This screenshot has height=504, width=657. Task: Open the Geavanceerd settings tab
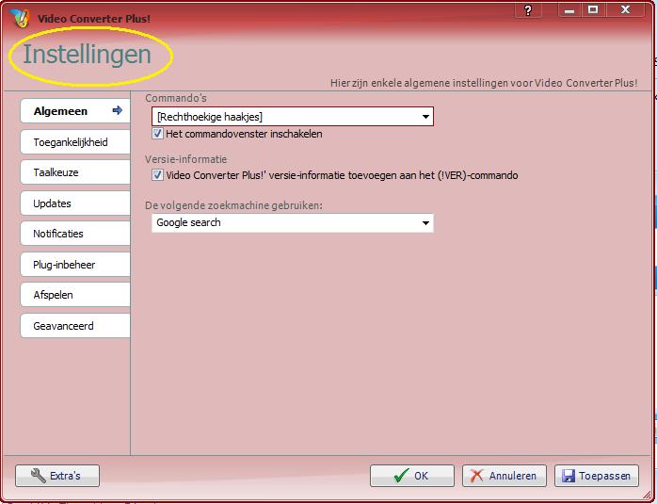coord(73,326)
